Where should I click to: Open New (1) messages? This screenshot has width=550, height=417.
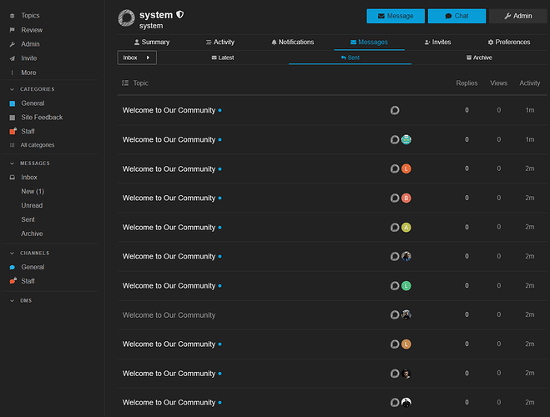click(x=33, y=191)
